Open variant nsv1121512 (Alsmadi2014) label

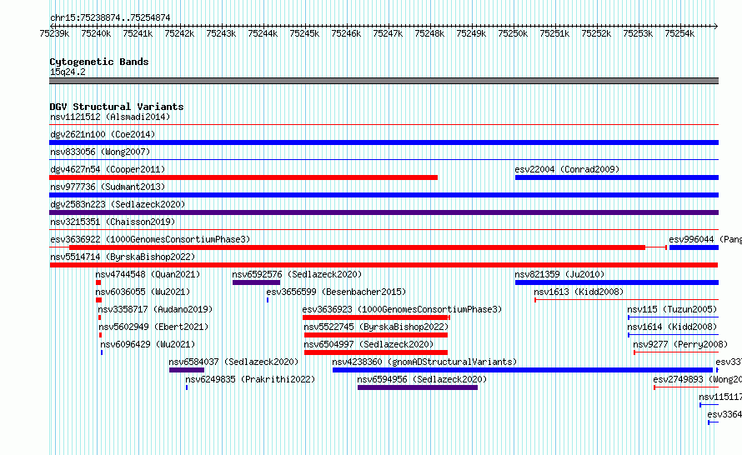[110, 117]
